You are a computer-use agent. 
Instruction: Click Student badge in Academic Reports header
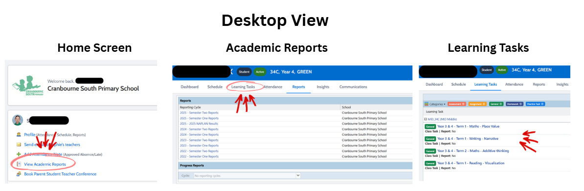coord(245,72)
